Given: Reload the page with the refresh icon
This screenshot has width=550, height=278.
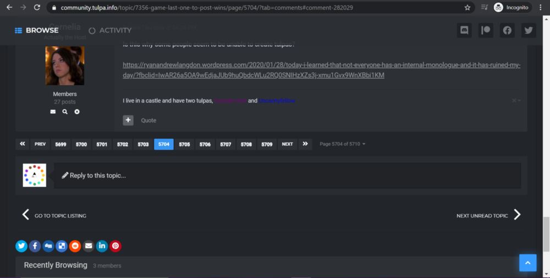Looking at the screenshot, I should click(37, 7).
